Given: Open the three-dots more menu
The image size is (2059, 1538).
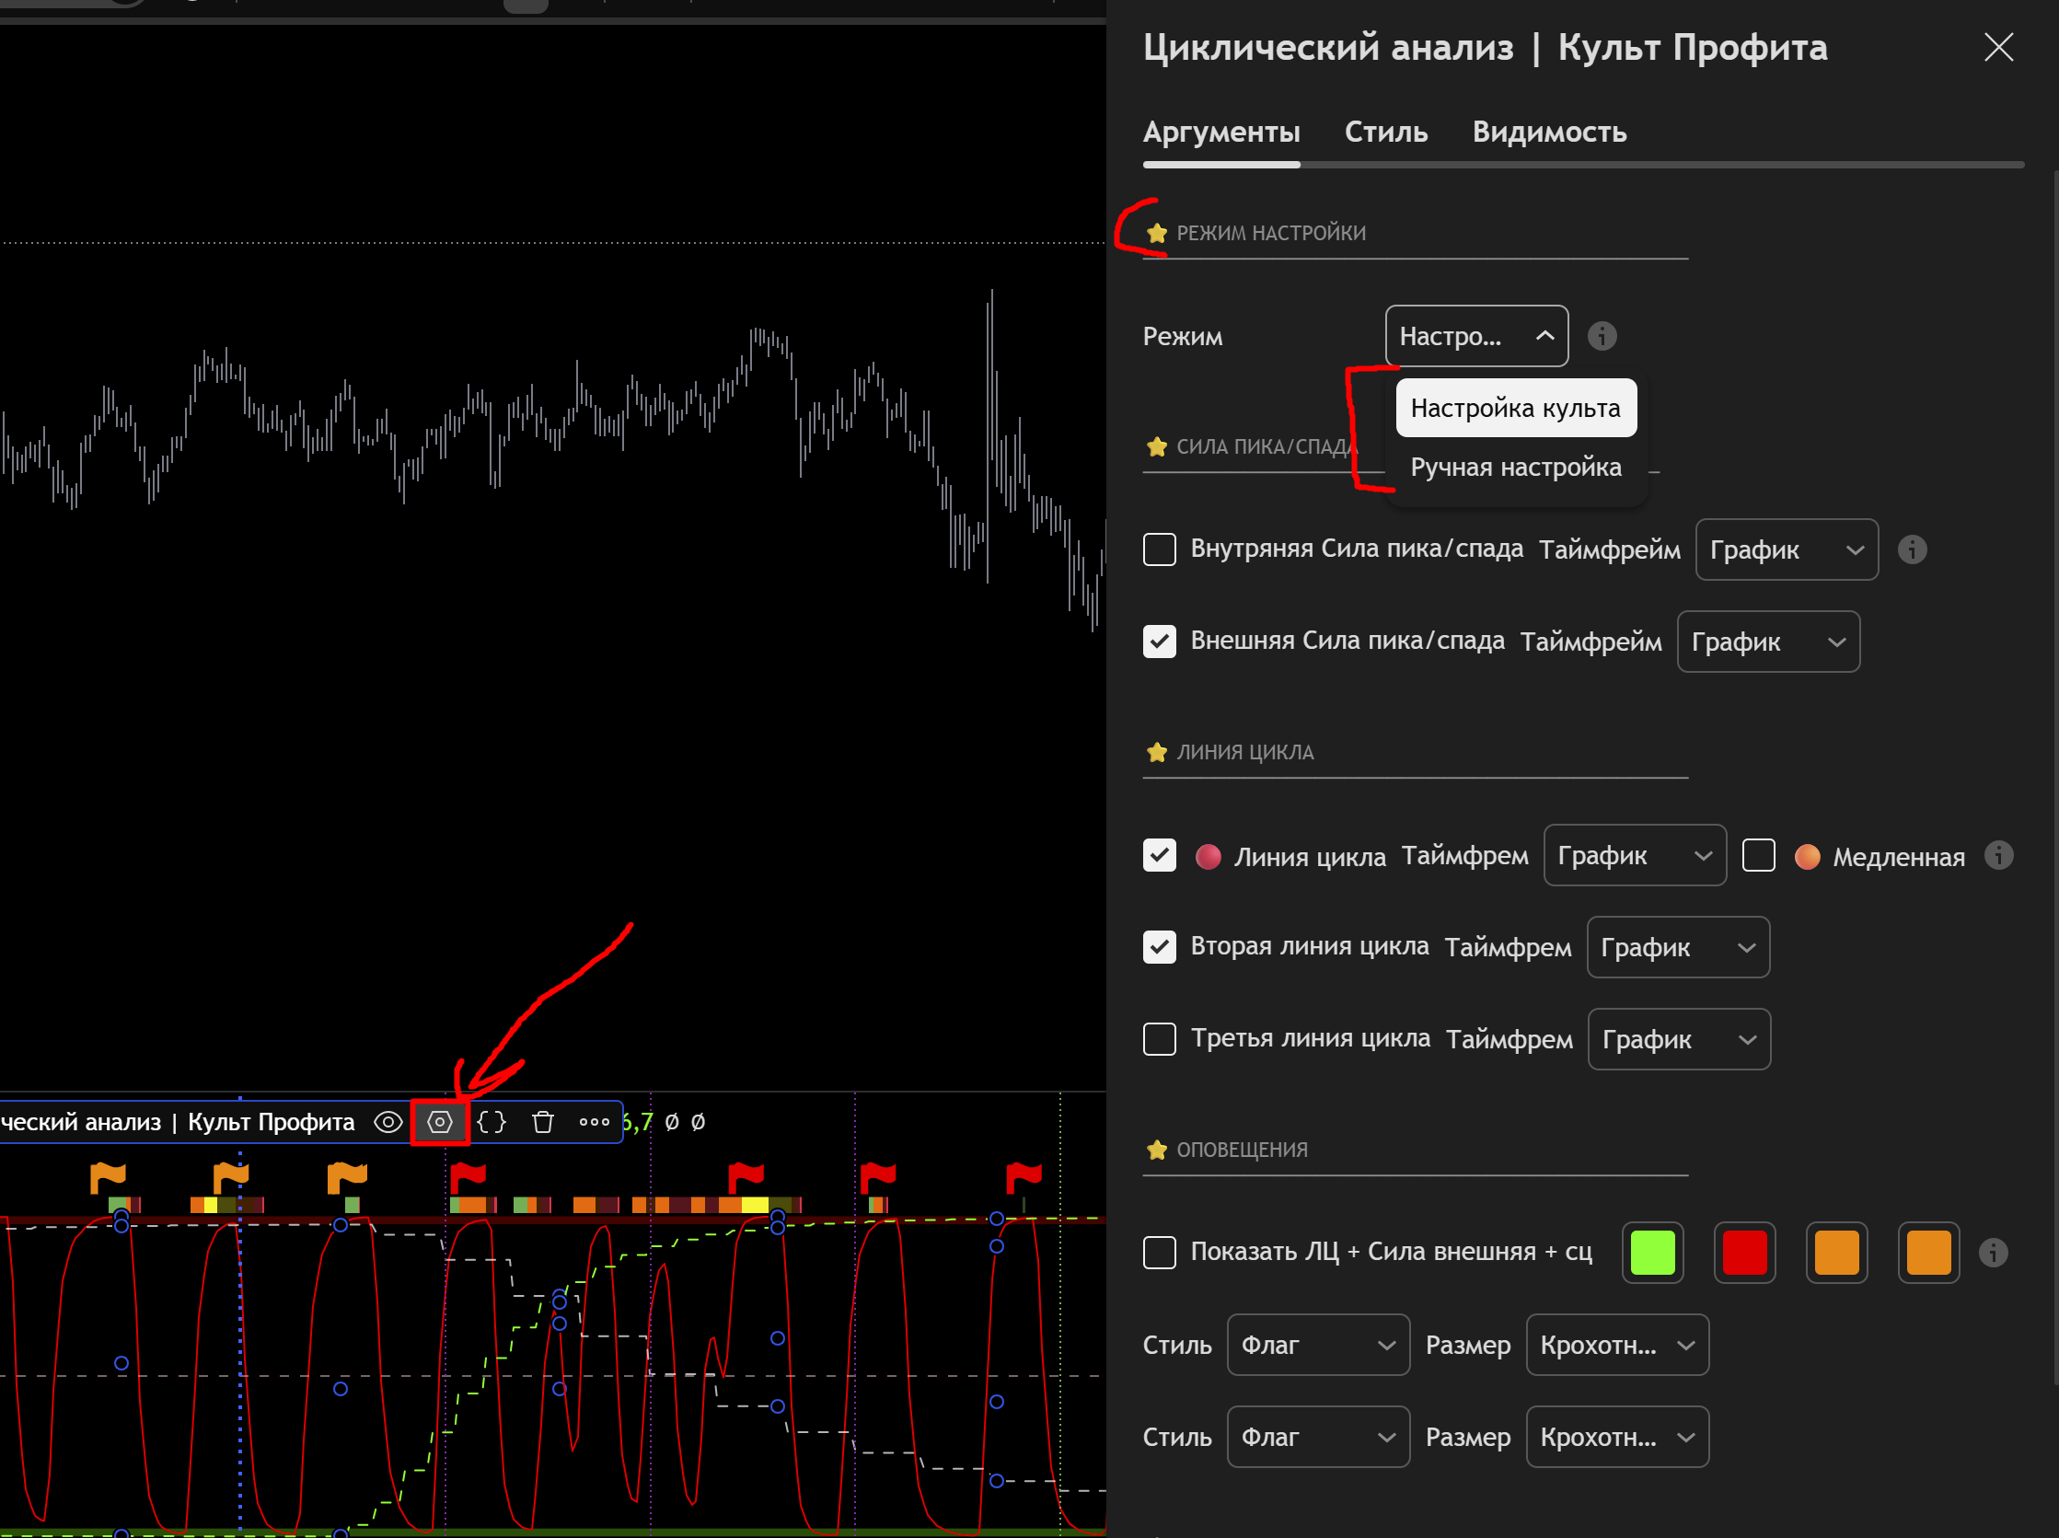Looking at the screenshot, I should (x=594, y=1122).
